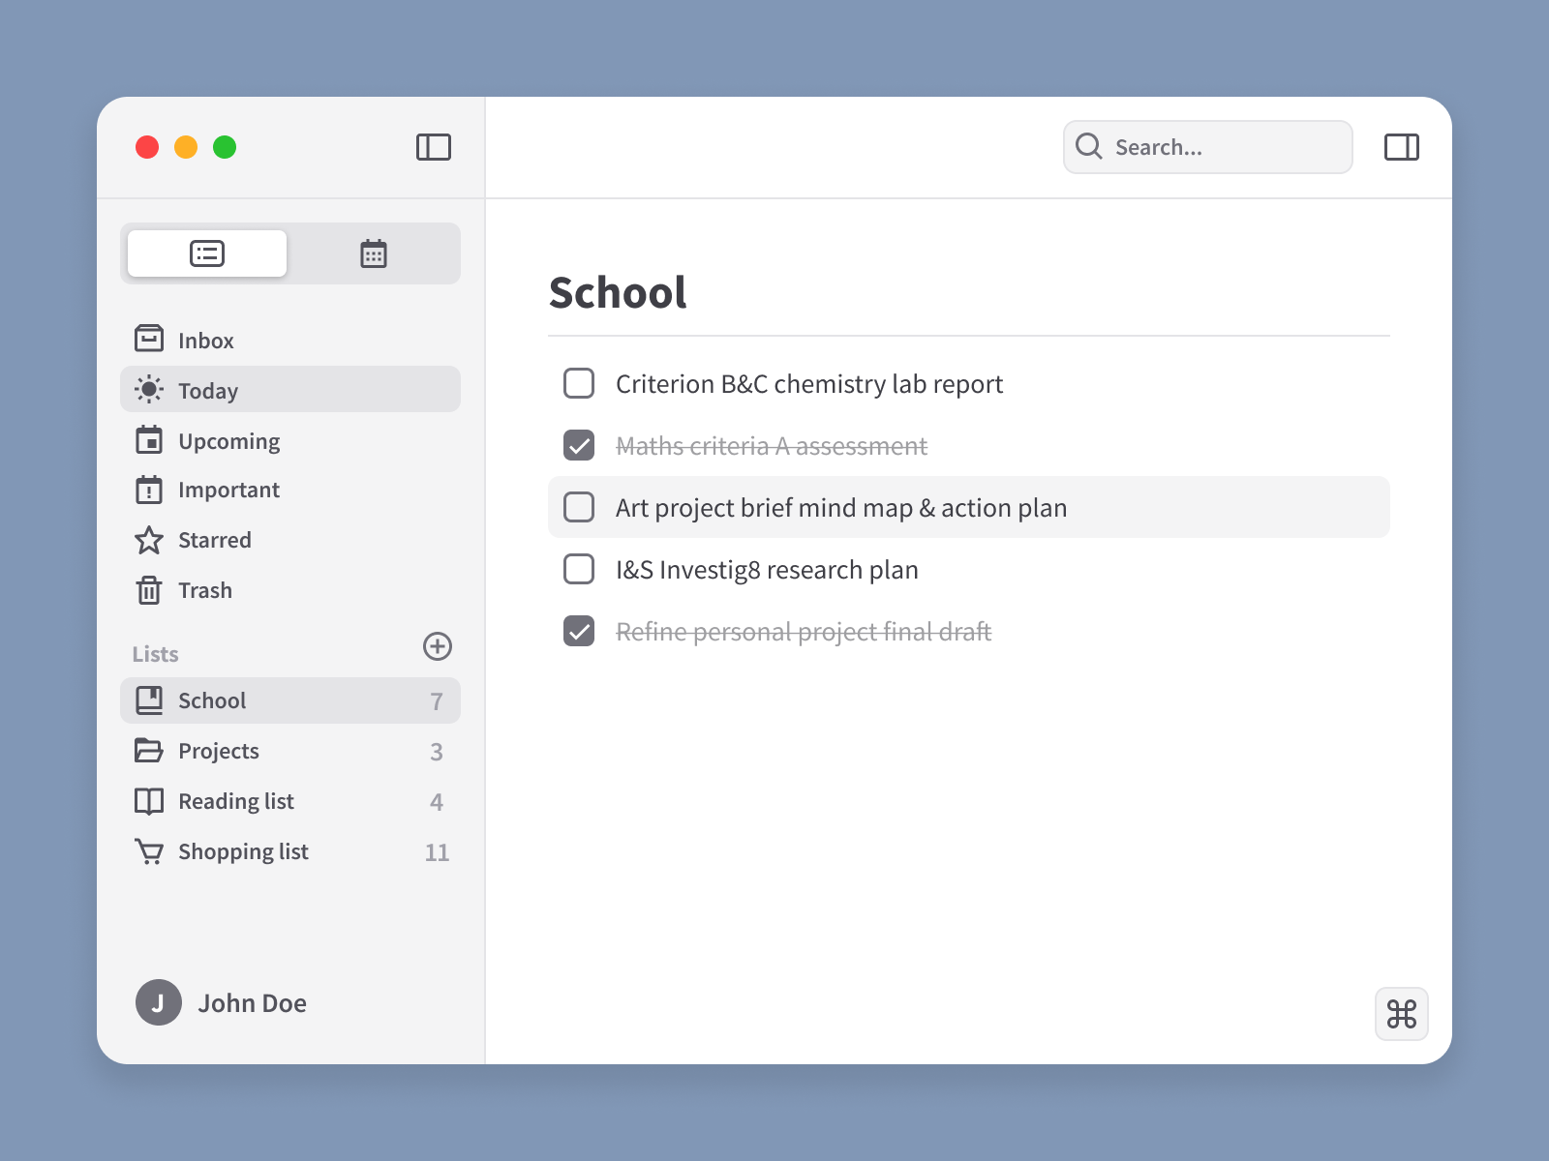Switch to the calendar view tab

374,253
